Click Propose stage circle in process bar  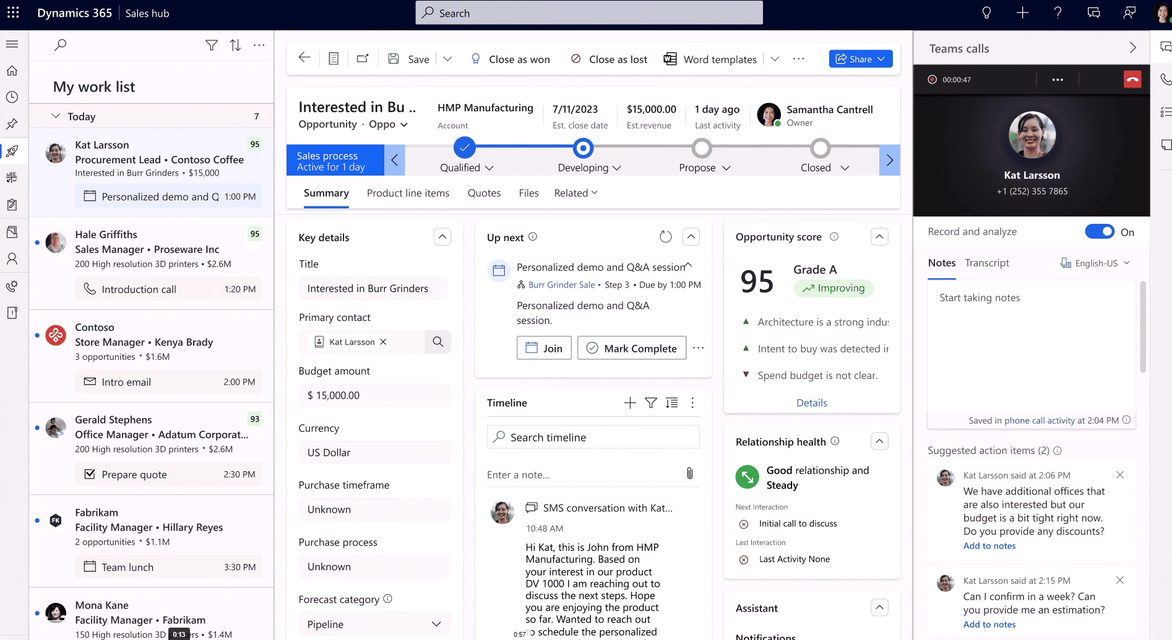(x=702, y=148)
